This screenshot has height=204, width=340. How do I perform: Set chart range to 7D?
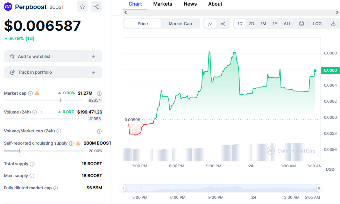click(x=251, y=24)
